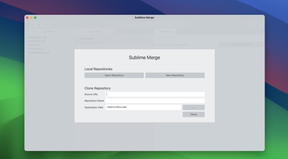Click the Clone button
Viewport: 288px width, 159px height.
(x=193, y=114)
